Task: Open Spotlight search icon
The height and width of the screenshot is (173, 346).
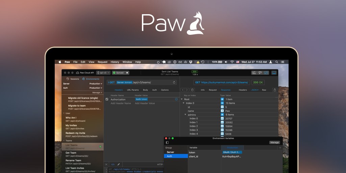Action: pyautogui.click(x=277, y=62)
